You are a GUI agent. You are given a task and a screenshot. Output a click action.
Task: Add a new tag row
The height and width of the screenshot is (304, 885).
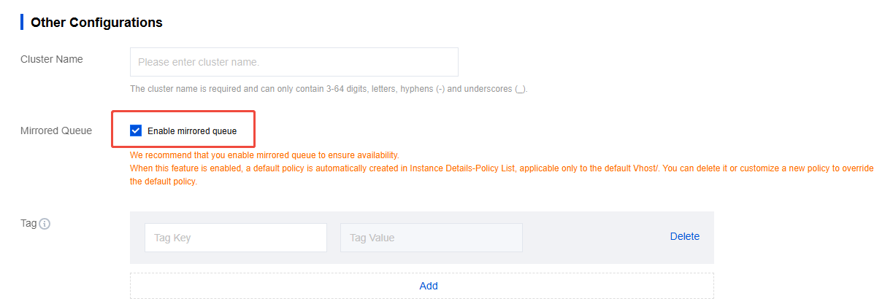429,286
